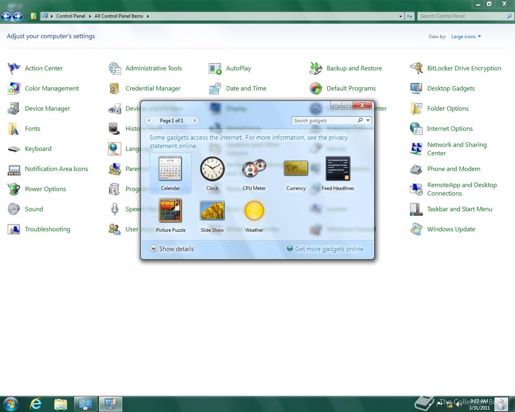The height and width of the screenshot is (412, 515).
Task: Expand All Control Panel Items breadcrumb arrow
Action: 148,16
